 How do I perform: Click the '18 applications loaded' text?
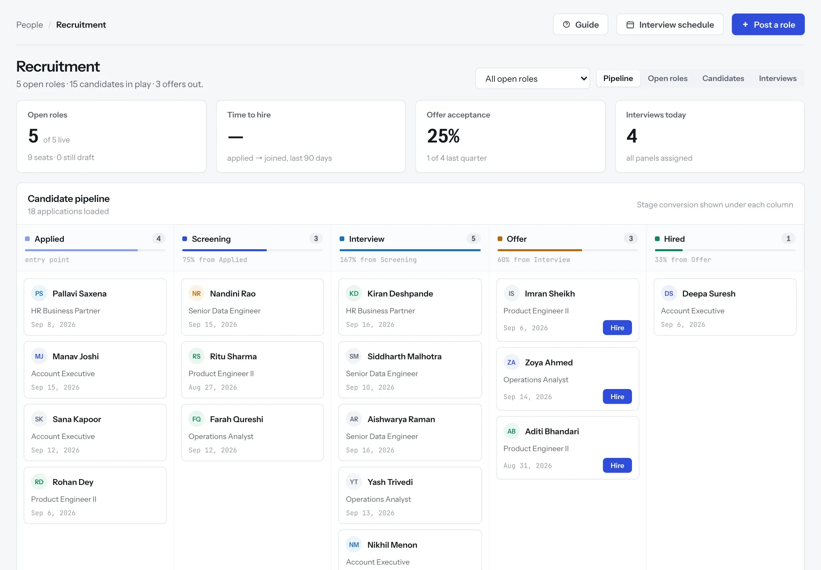point(68,211)
